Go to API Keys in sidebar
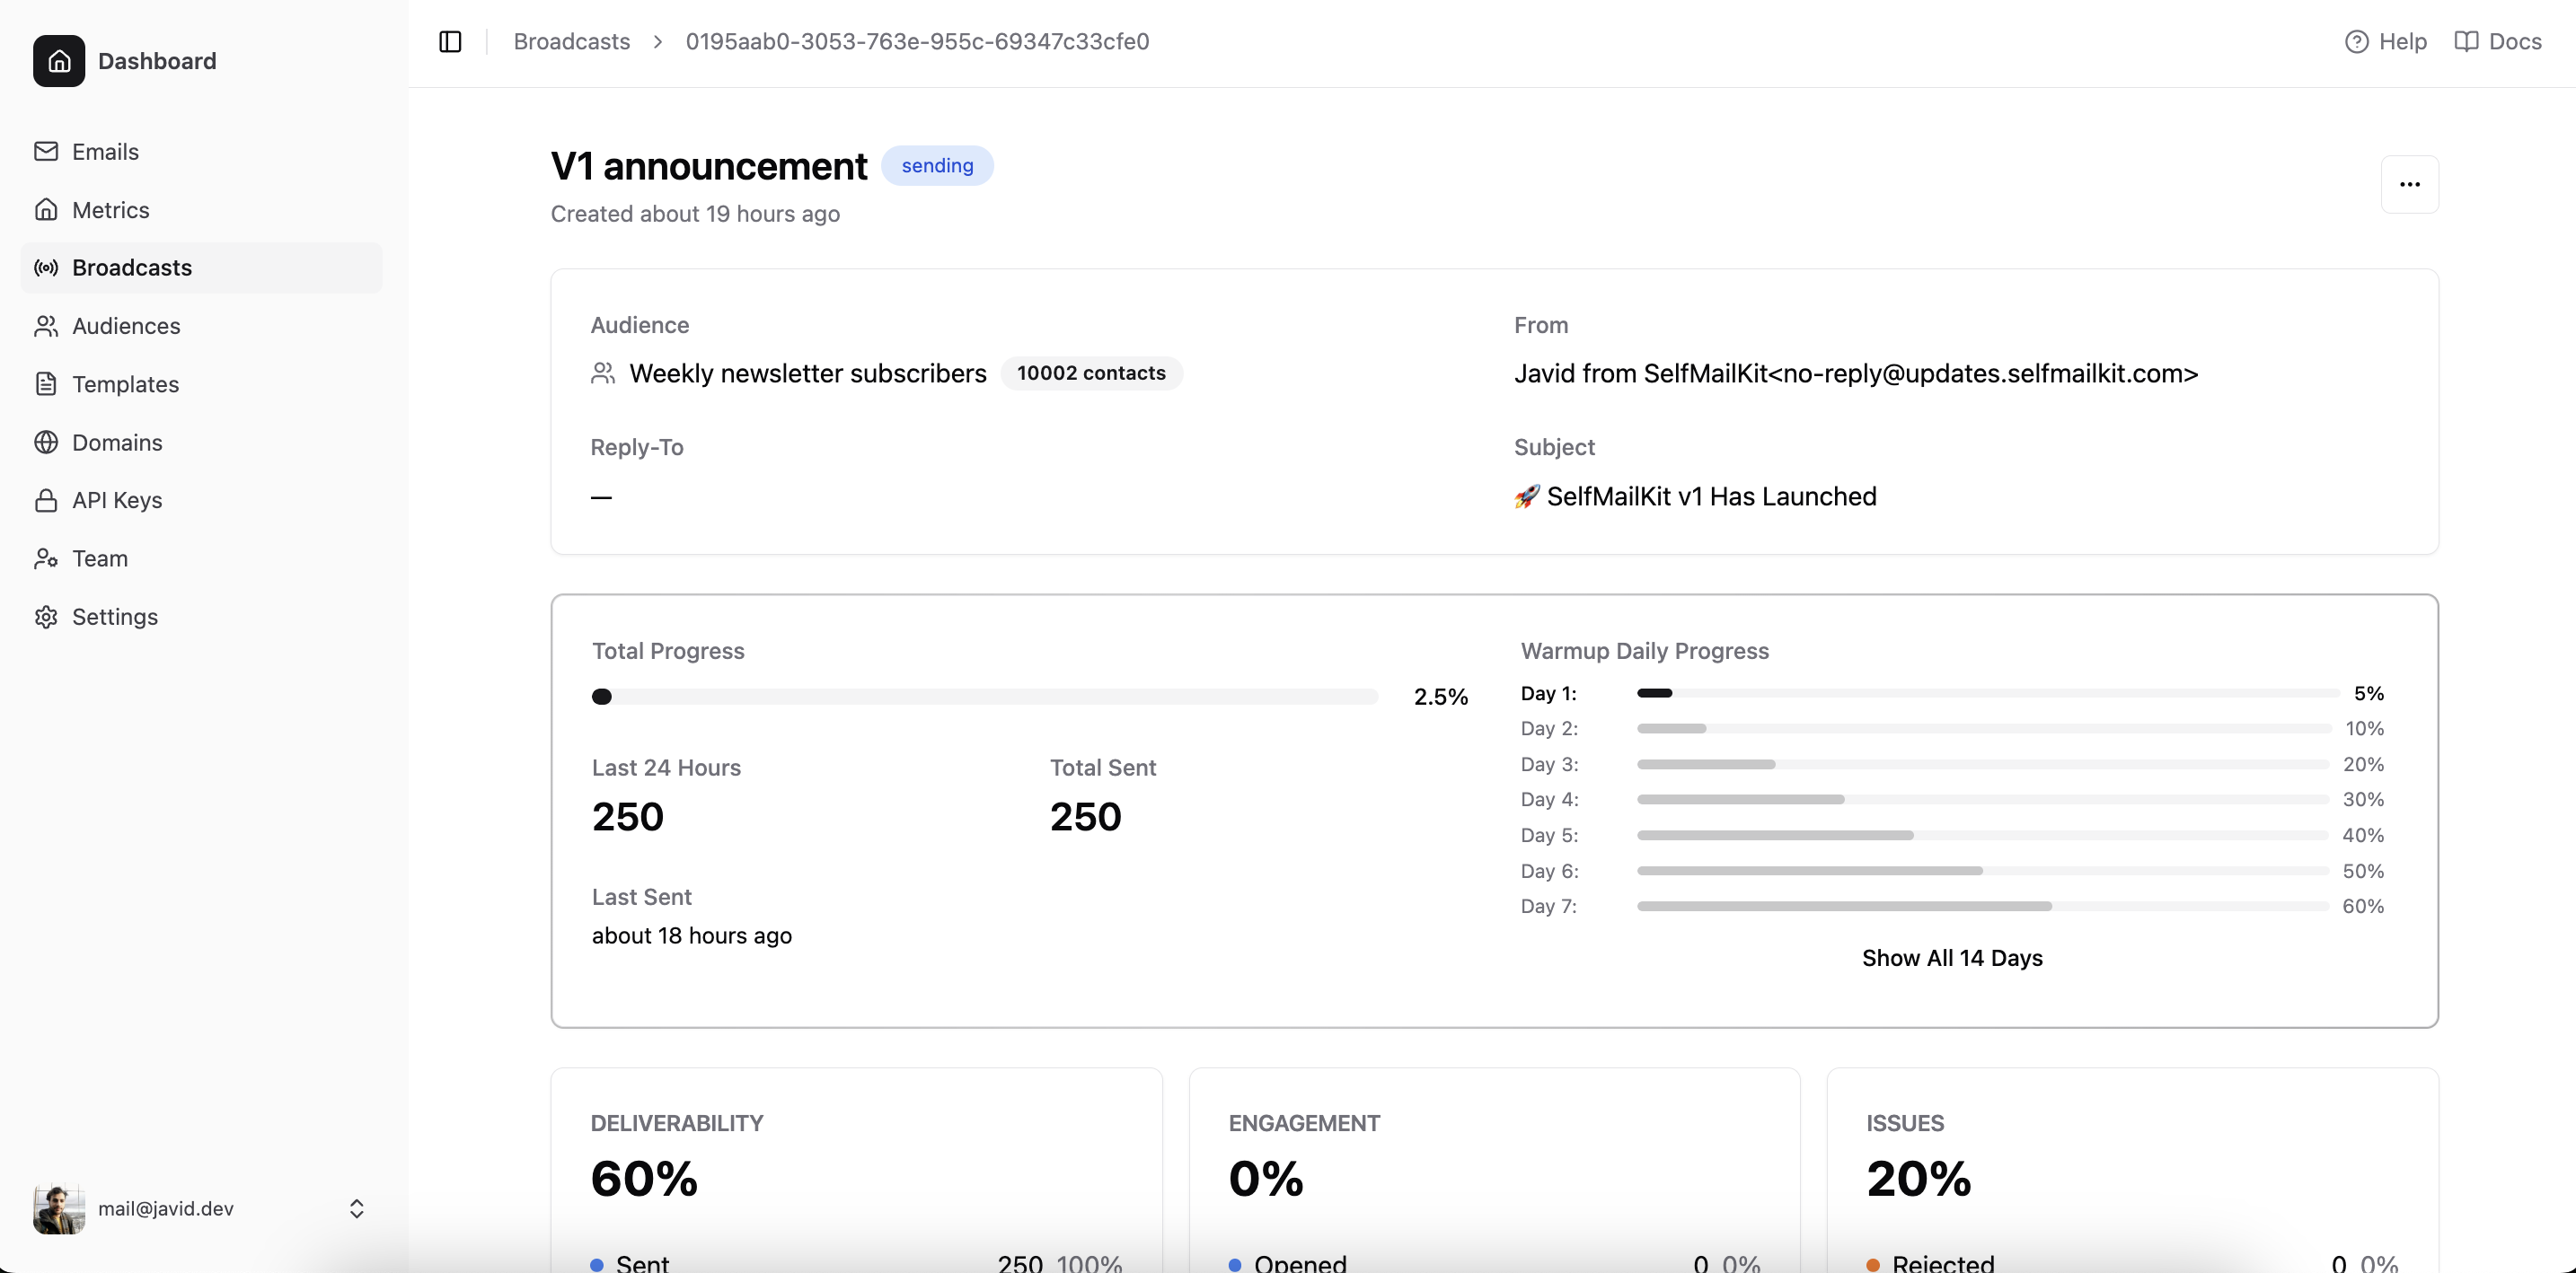Image resolution: width=2576 pixels, height=1273 pixels. (201, 500)
